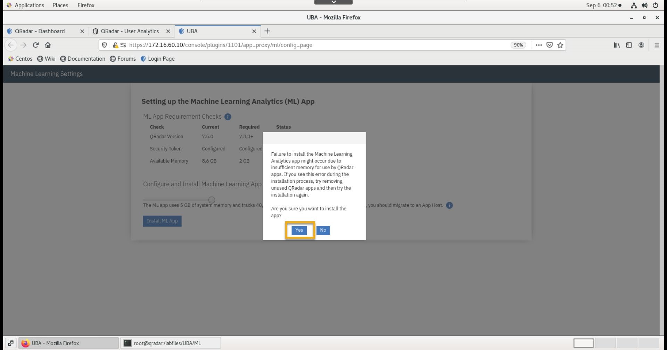Open the Documentation bookmark
The height and width of the screenshot is (350, 667).
[x=83, y=59]
